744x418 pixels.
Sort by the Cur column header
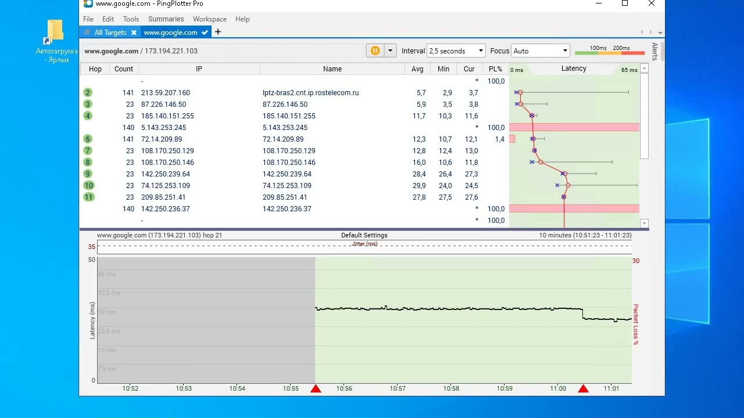(x=469, y=69)
